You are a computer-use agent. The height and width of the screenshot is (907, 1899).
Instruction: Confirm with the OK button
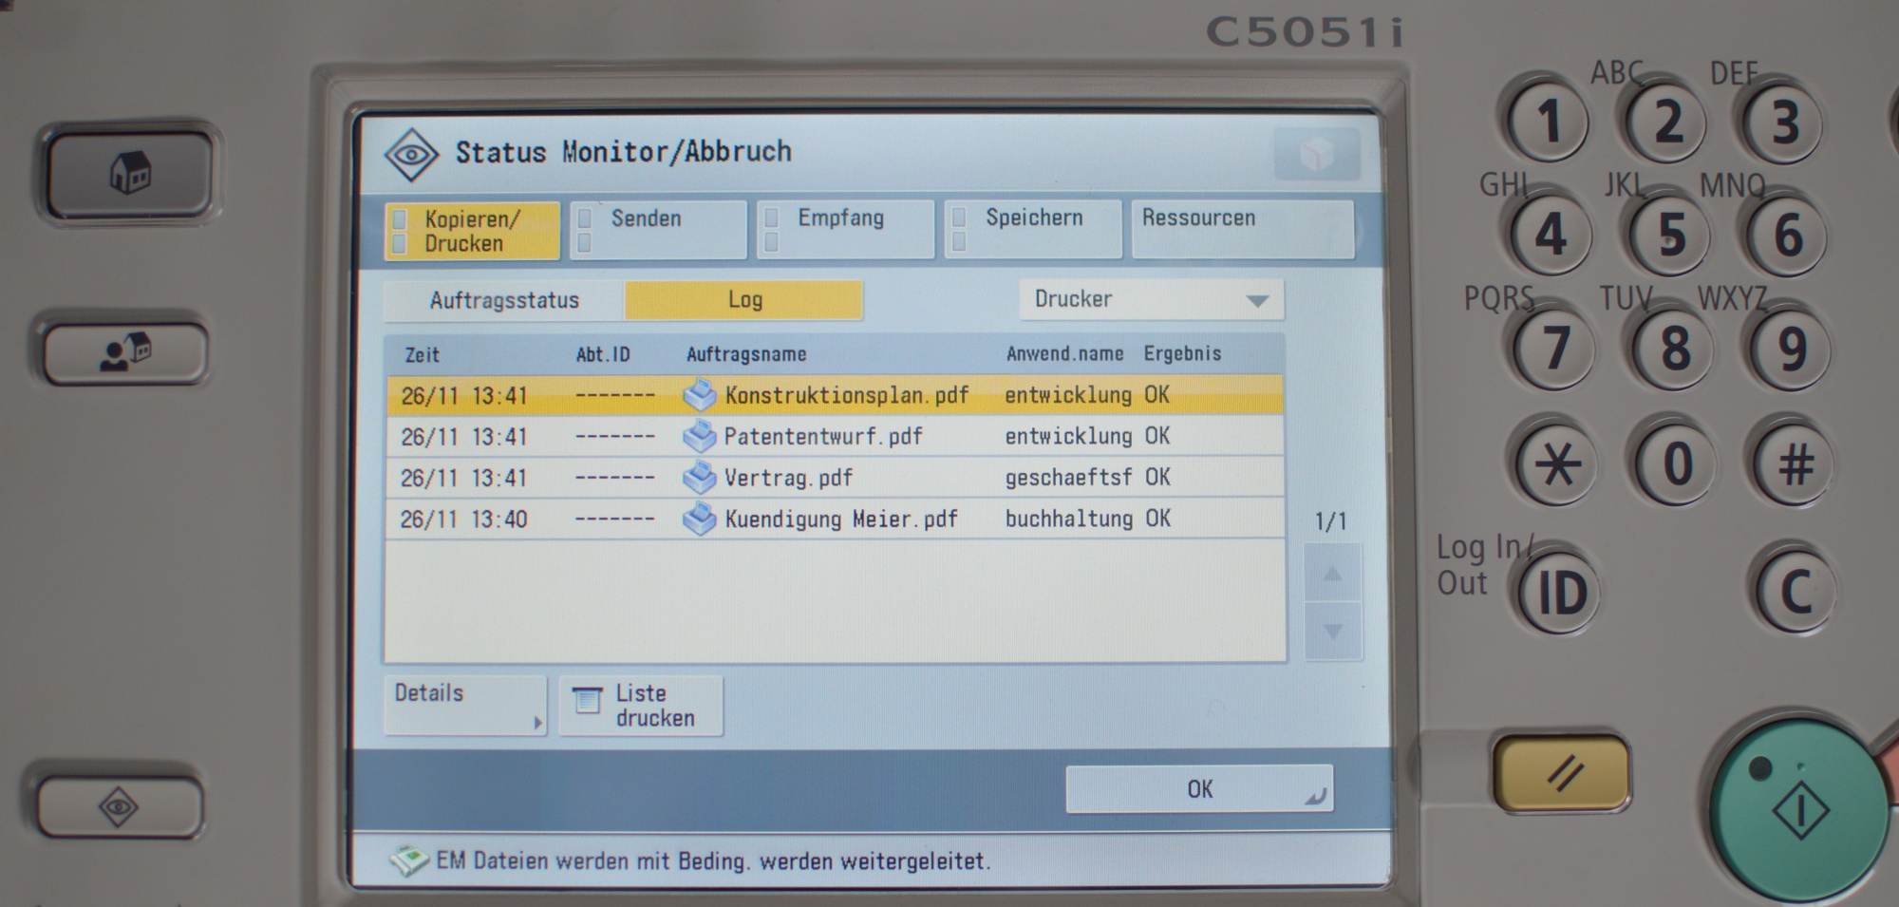(x=1199, y=789)
